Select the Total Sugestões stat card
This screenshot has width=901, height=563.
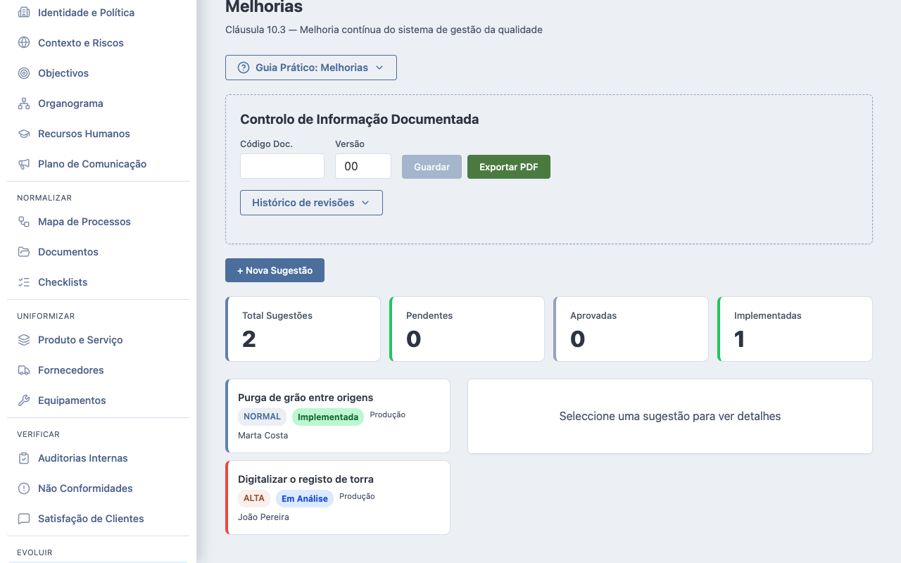[x=303, y=329]
